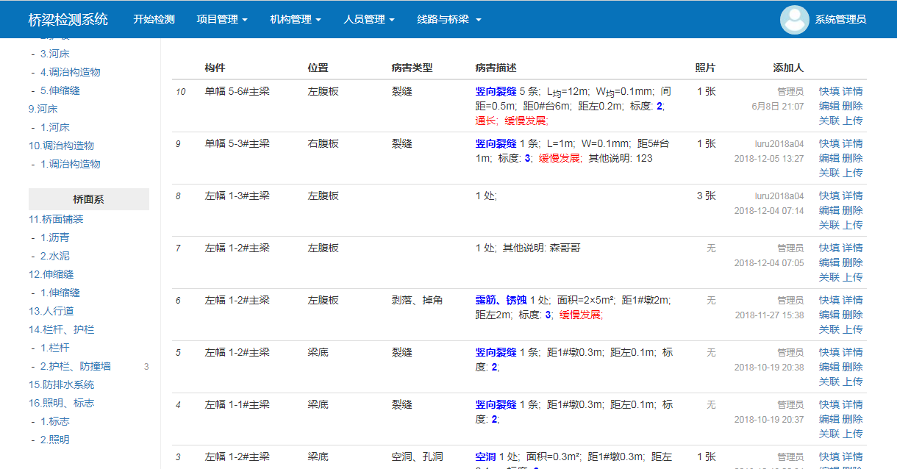
Task: Click 快填 link for row 7
Action: tap(829, 248)
